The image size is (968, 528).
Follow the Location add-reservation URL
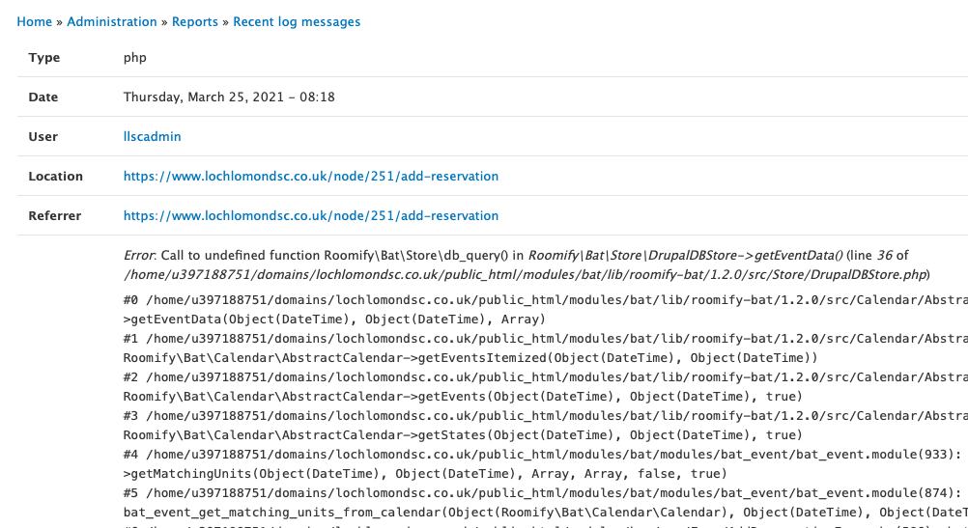click(x=310, y=176)
